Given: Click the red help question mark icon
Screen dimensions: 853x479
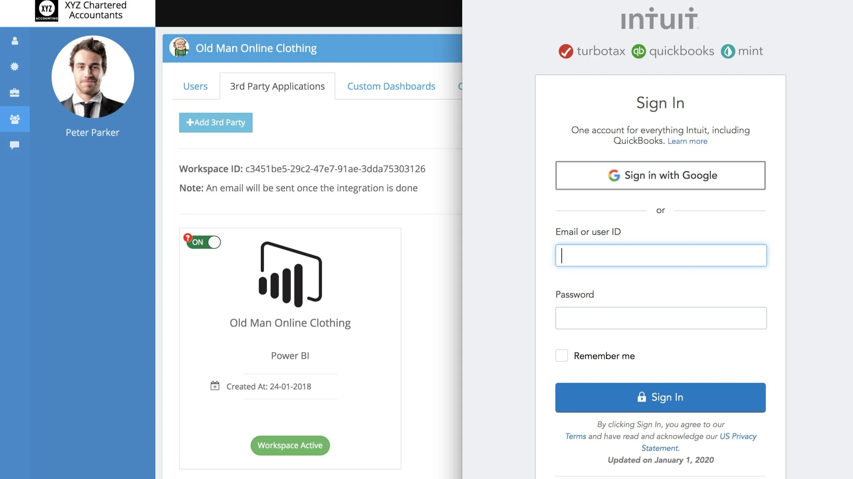Looking at the screenshot, I should click(187, 237).
